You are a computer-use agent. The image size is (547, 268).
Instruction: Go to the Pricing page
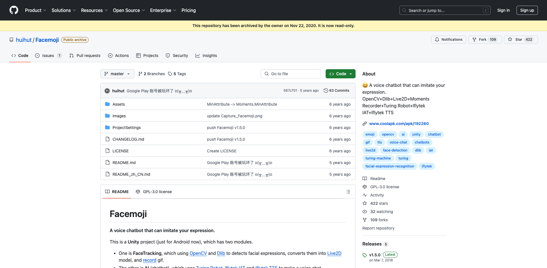(x=189, y=10)
